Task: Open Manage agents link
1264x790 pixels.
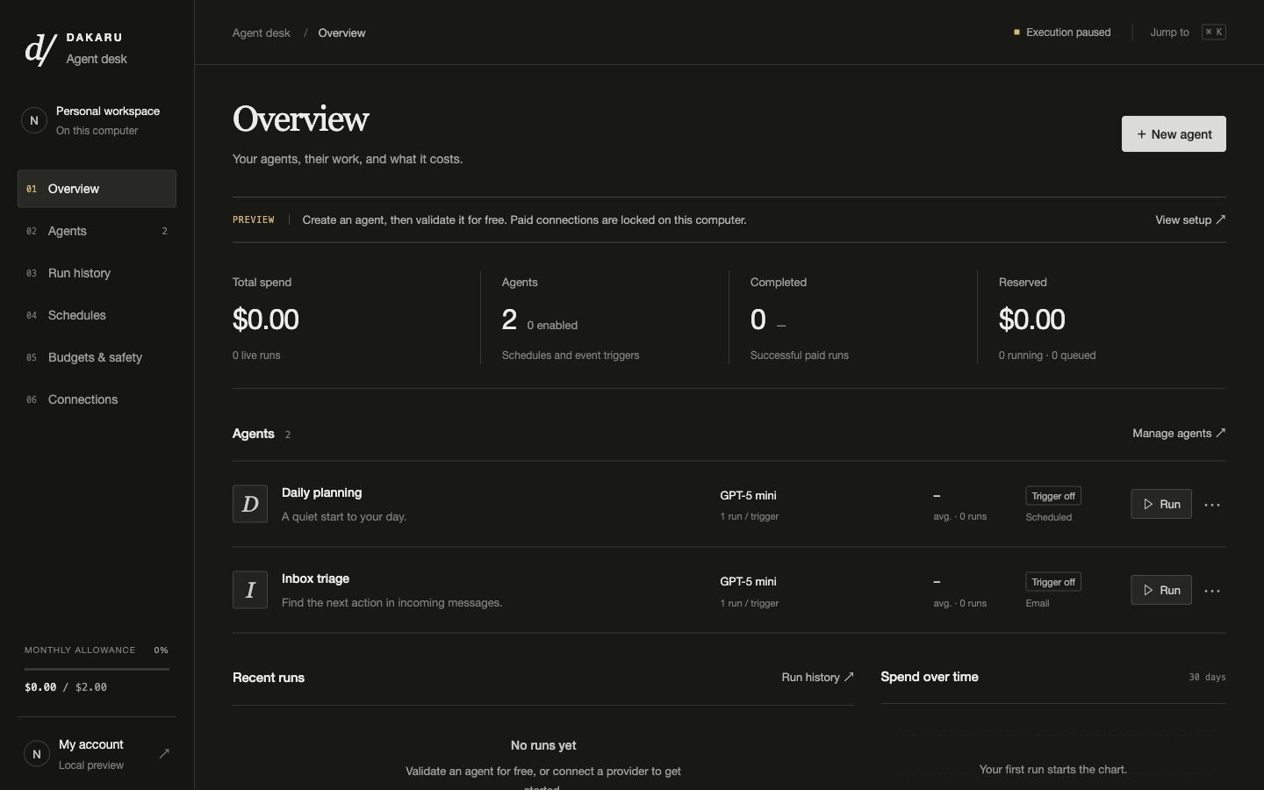Action: (x=1179, y=434)
